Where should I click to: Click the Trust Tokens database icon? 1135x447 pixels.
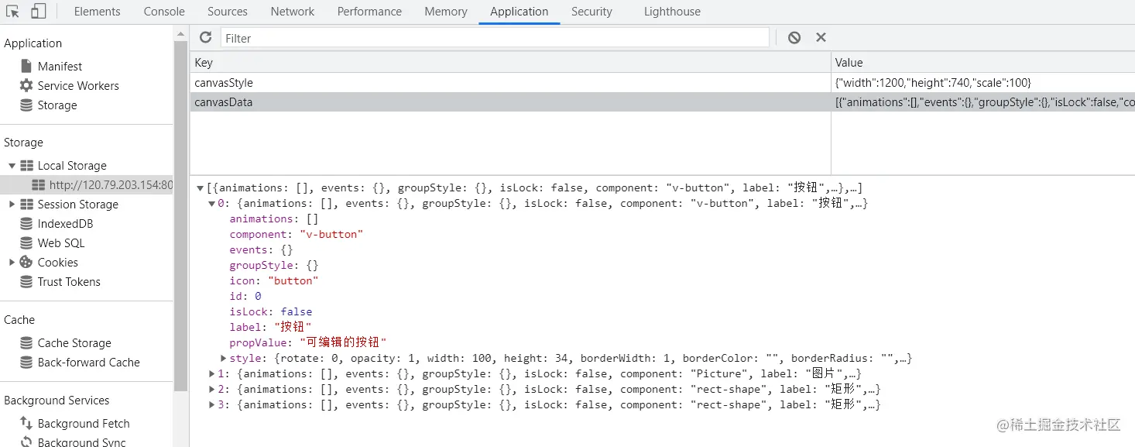point(26,281)
